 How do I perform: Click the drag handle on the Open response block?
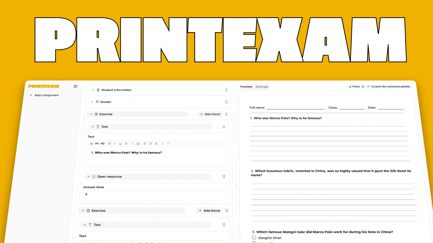point(224,177)
